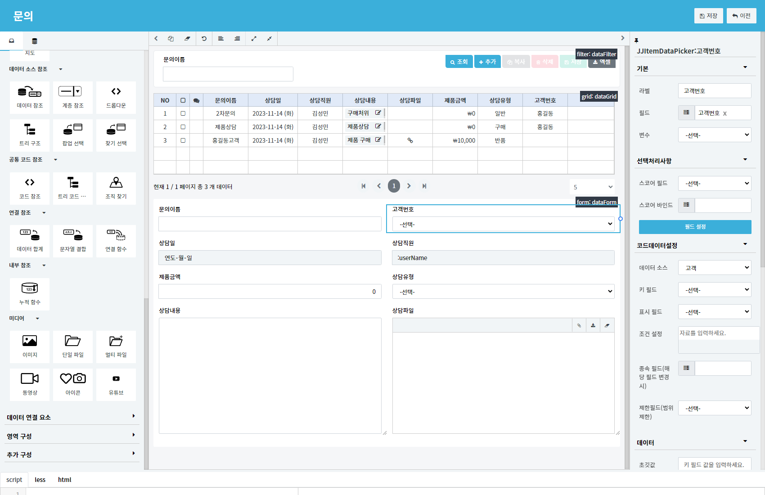Select the 멀티 파일 component icon
This screenshot has height=495, width=765.
point(116,346)
